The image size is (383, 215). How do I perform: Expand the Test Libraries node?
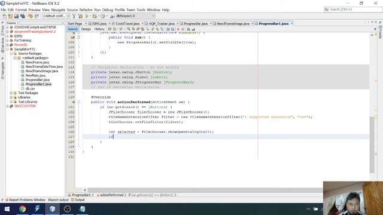click(11, 102)
